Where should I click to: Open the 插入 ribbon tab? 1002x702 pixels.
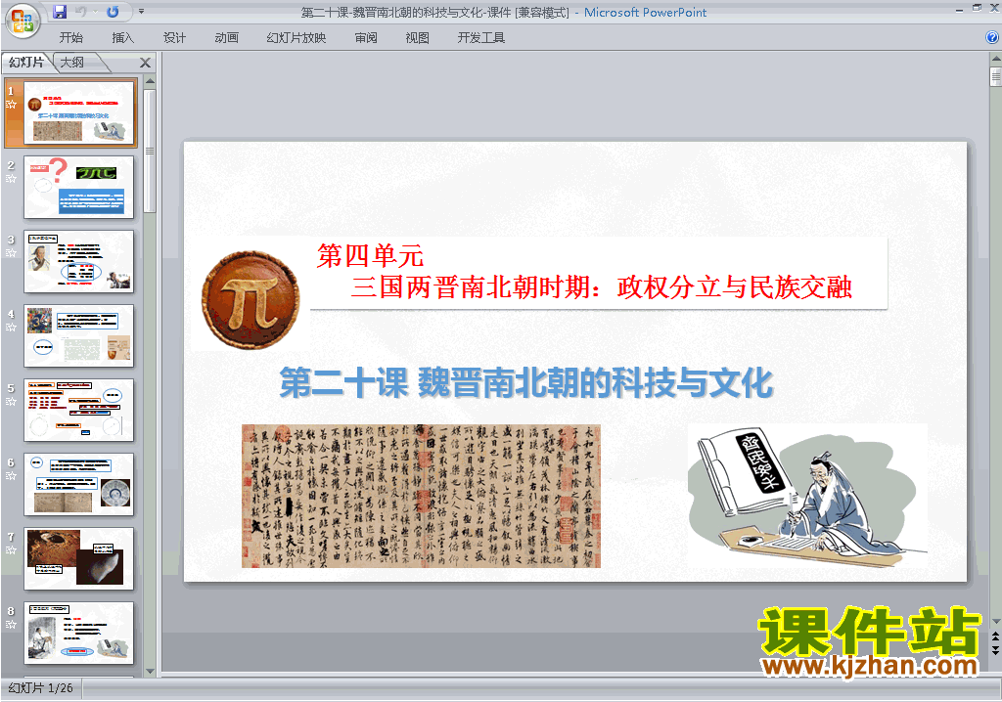(122, 38)
